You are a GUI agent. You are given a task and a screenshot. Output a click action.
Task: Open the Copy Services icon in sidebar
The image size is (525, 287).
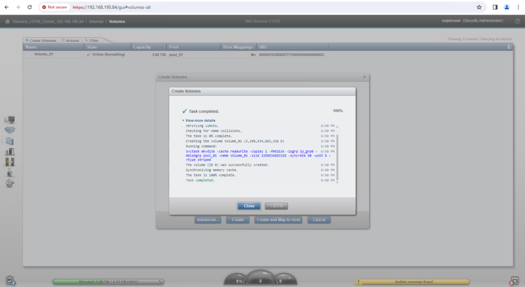[x=10, y=162]
